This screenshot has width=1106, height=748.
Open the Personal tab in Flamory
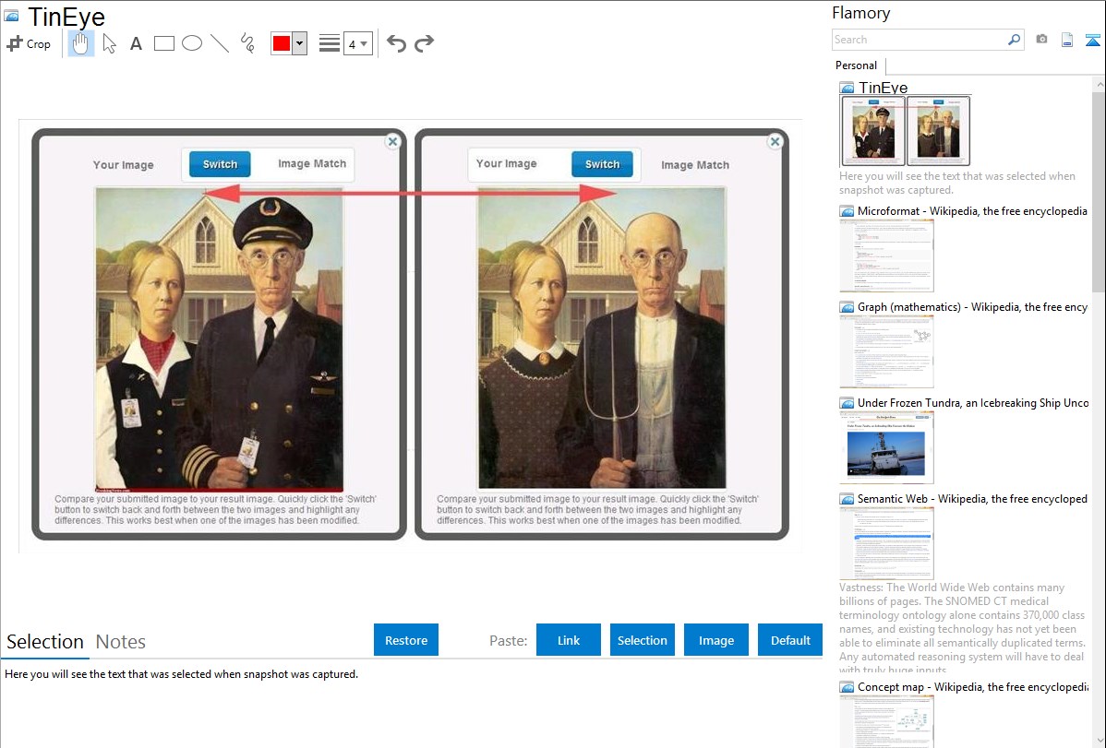pos(856,65)
